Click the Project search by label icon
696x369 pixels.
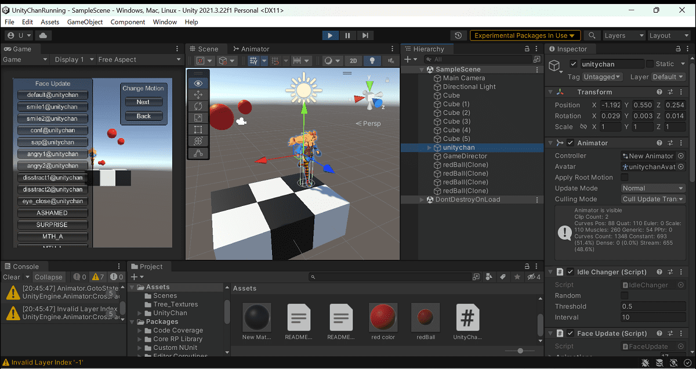point(503,277)
